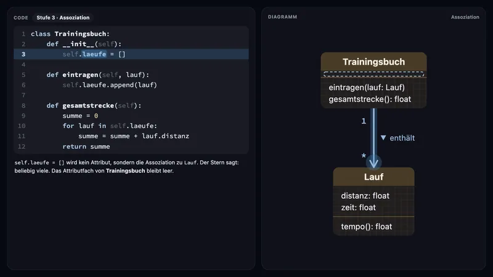Select code line 'def gesamtstrecke(self):'
The width and height of the screenshot is (493, 277).
click(94, 105)
